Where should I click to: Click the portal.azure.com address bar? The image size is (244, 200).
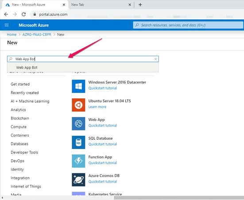pyautogui.click(x=53, y=15)
